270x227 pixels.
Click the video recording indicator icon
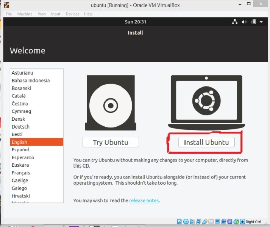pyautogui.click(x=223, y=221)
